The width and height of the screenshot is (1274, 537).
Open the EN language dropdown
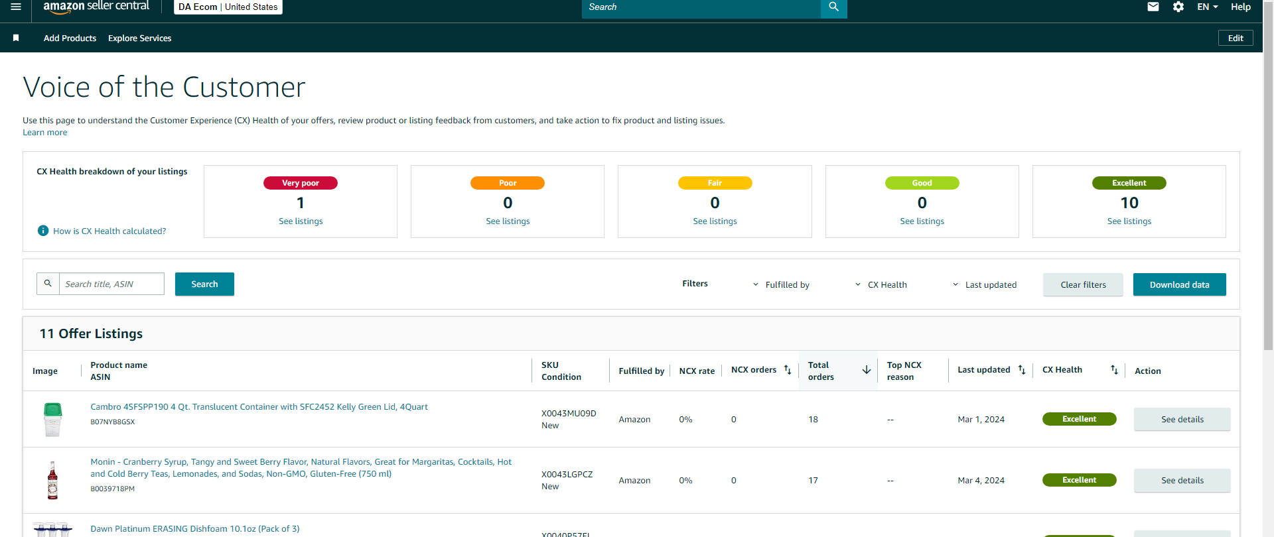click(x=1208, y=7)
